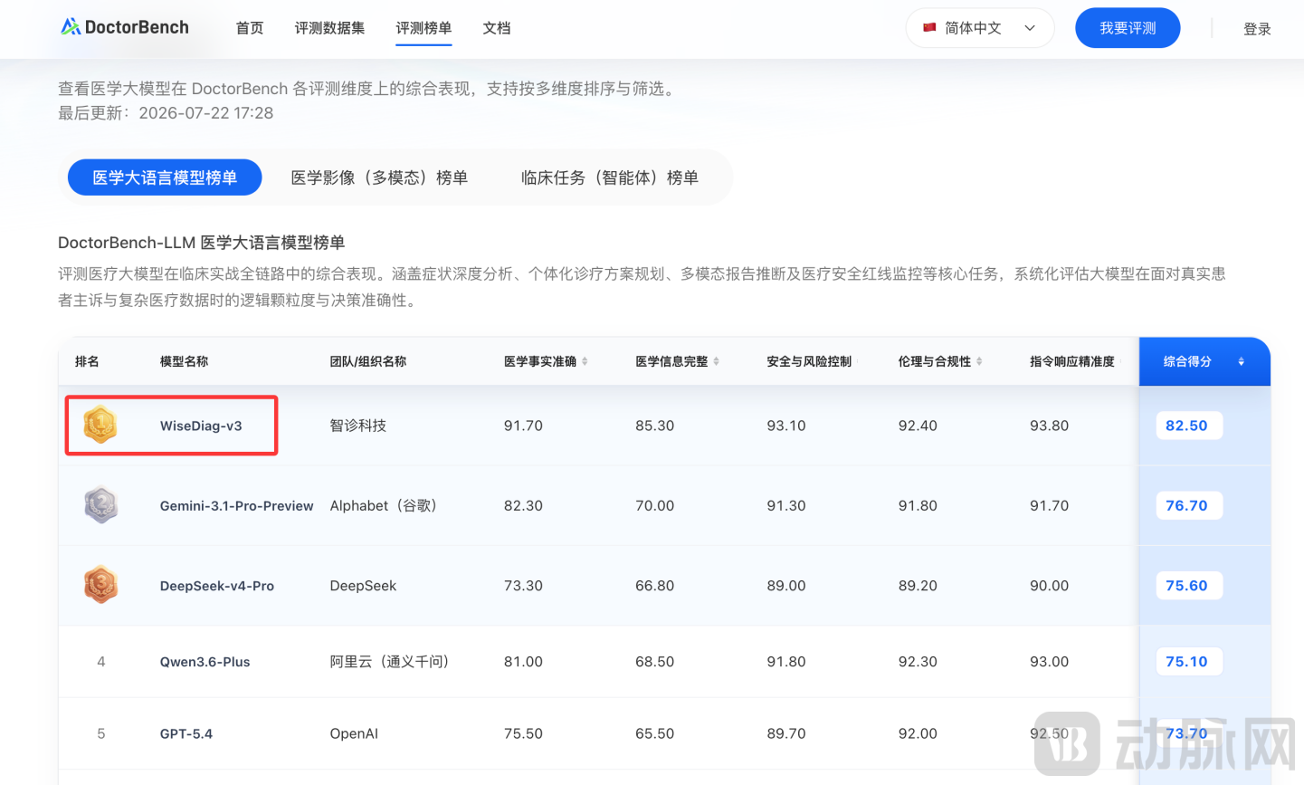Click the bronze rank 3 medal
1304x785 pixels.
coord(100,585)
